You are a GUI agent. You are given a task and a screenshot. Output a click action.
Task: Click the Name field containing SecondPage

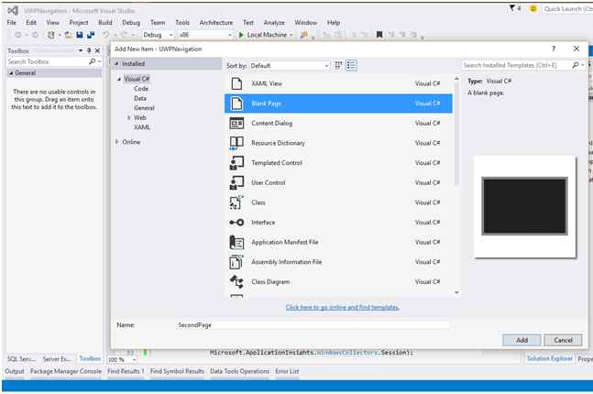(313, 324)
